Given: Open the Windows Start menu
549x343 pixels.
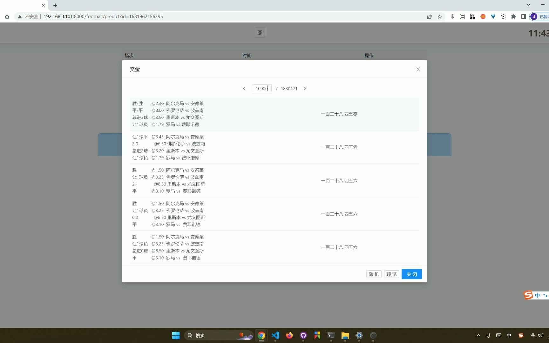Looking at the screenshot, I should (x=176, y=335).
